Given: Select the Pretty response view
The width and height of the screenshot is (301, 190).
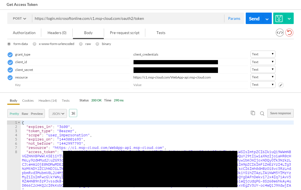Looking at the screenshot, I should tap(14, 114).
